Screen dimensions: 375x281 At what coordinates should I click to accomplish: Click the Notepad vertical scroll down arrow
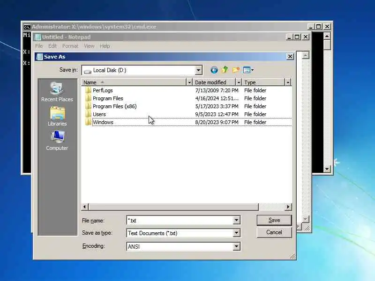pos(305,219)
